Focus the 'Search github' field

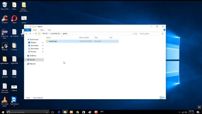pos(150,34)
